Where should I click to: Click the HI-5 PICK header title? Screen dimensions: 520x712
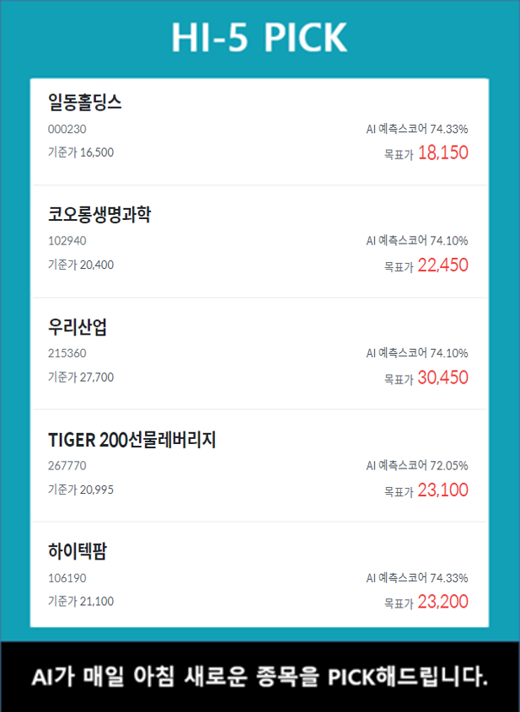(260, 38)
